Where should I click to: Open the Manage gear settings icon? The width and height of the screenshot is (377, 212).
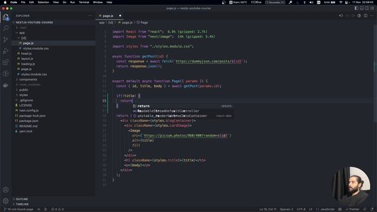(5, 200)
